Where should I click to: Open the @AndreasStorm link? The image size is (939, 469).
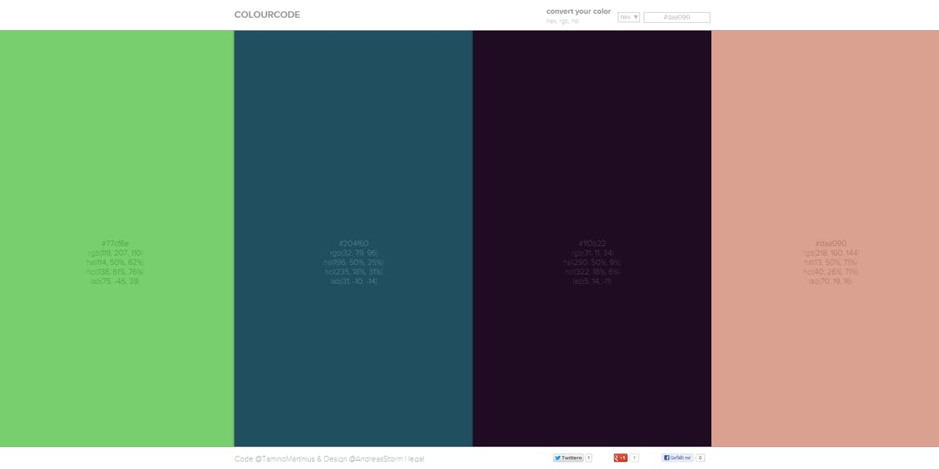point(376,459)
